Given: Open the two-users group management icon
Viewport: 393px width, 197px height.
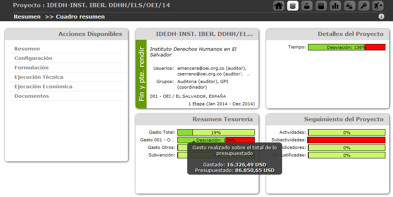Looking at the screenshot, I should click(x=350, y=6).
